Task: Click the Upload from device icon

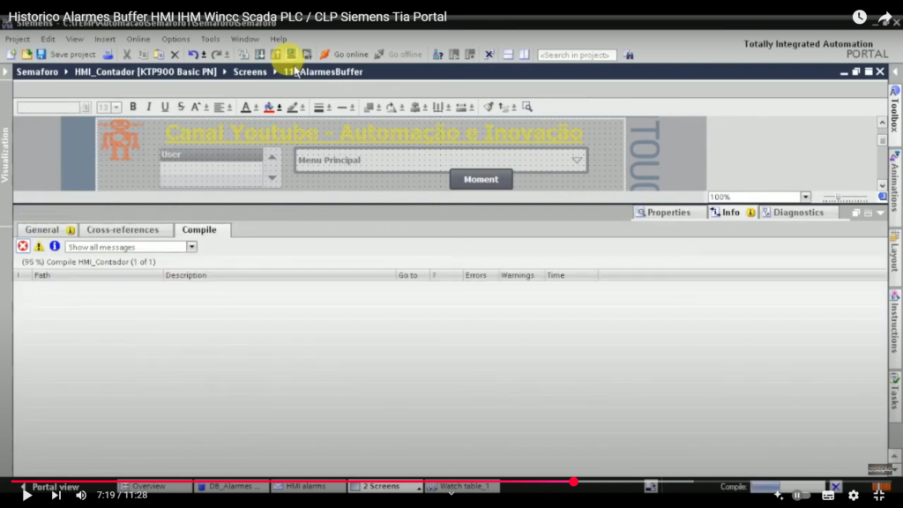Action: pos(276,55)
